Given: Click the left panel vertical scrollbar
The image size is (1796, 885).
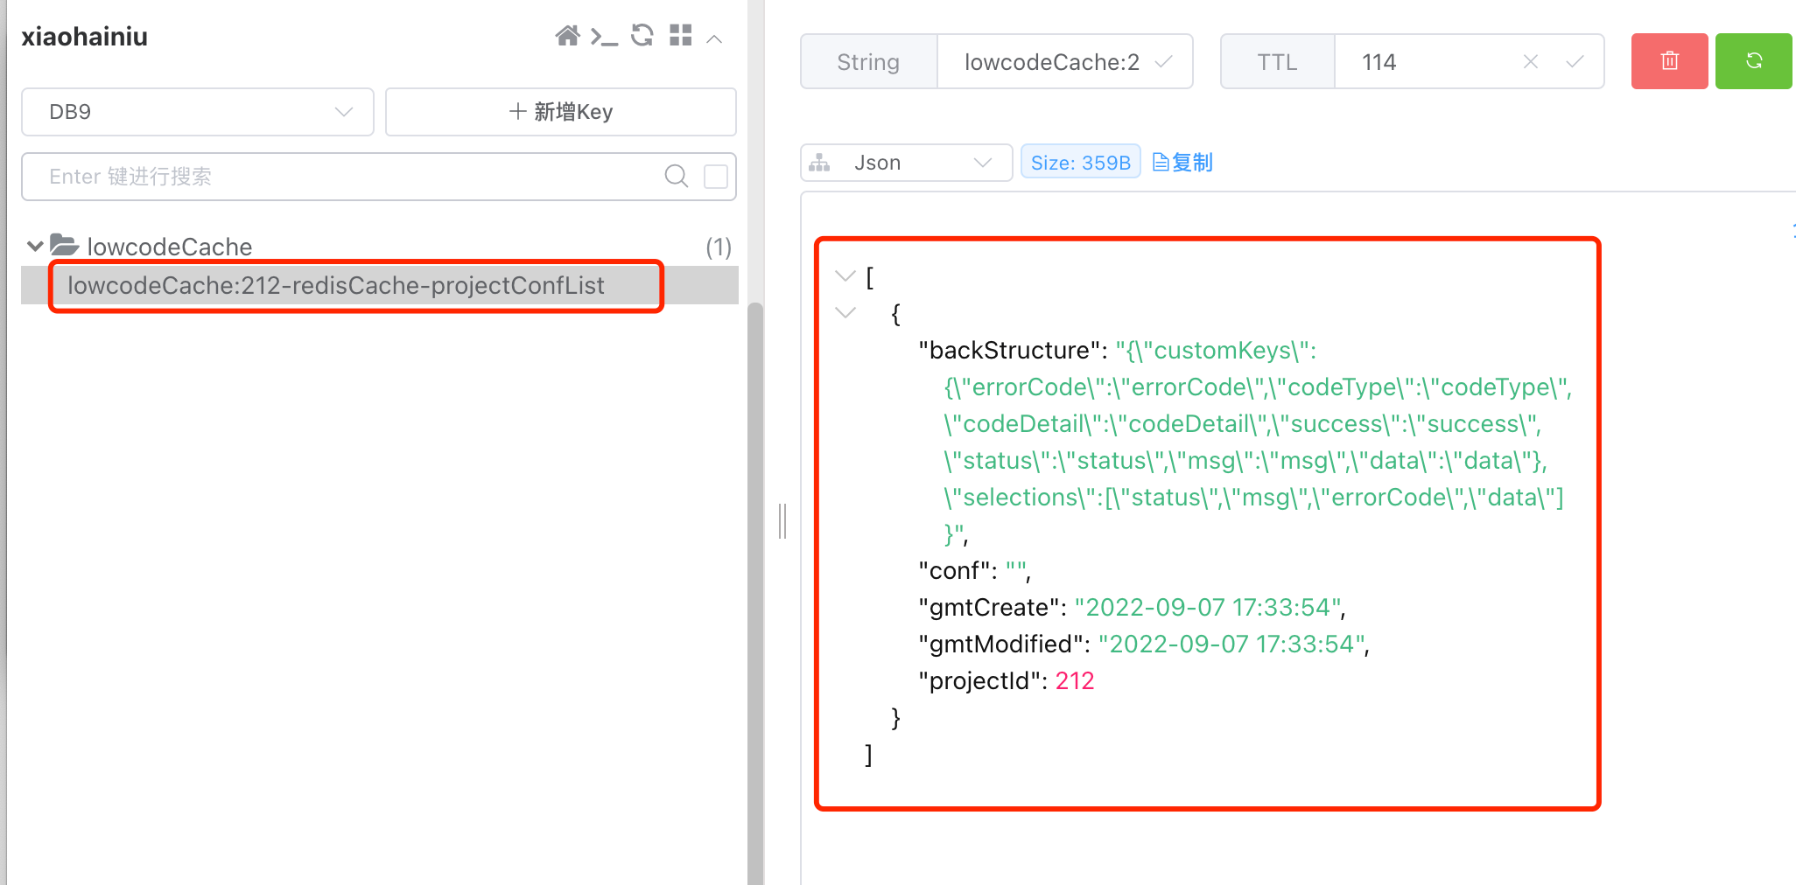Looking at the screenshot, I should (x=755, y=593).
